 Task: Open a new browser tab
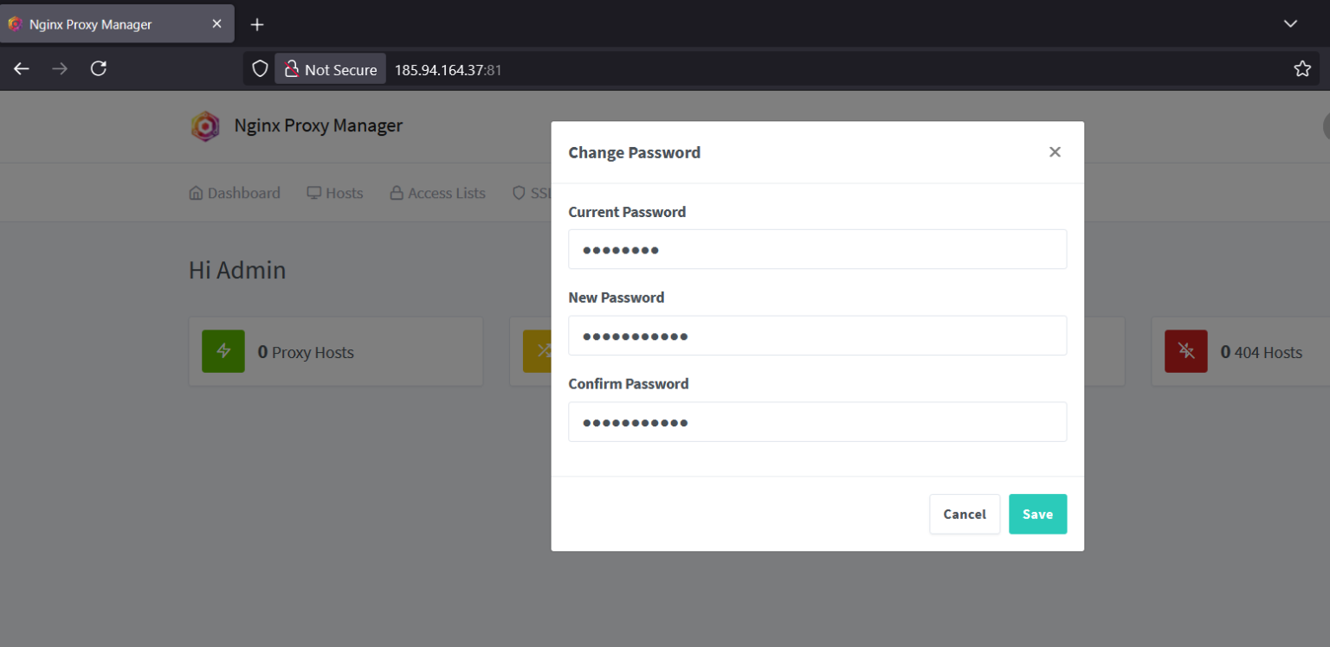pyautogui.click(x=256, y=24)
